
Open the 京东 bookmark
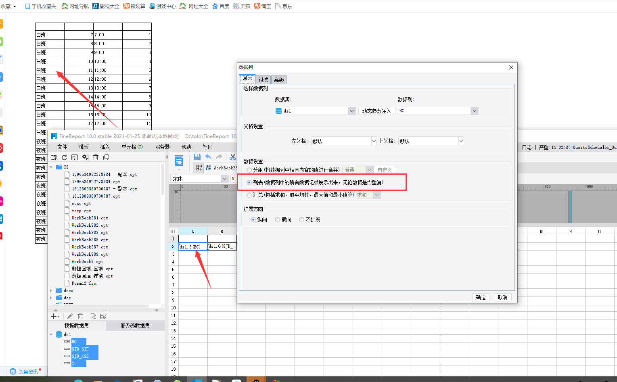tap(284, 6)
